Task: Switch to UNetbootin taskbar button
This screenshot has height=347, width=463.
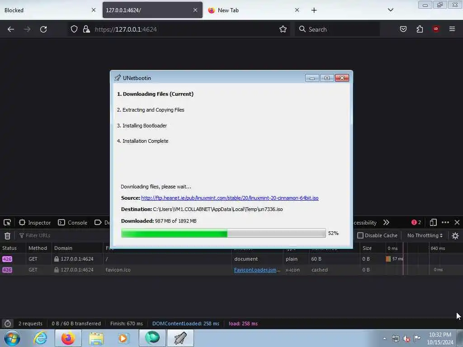Action: tap(180, 338)
